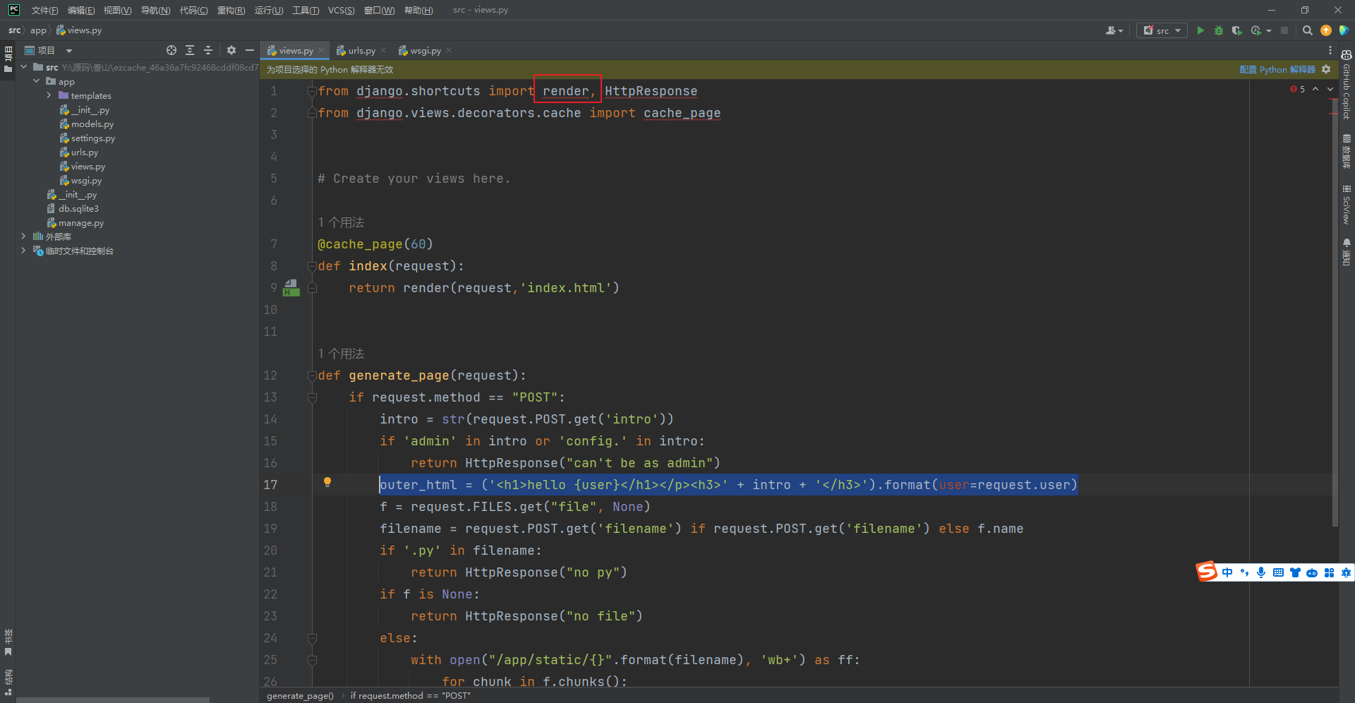1355x703 pixels.
Task: Toggle Sogou Chinese/English mode 中 button
Action: tap(1227, 572)
